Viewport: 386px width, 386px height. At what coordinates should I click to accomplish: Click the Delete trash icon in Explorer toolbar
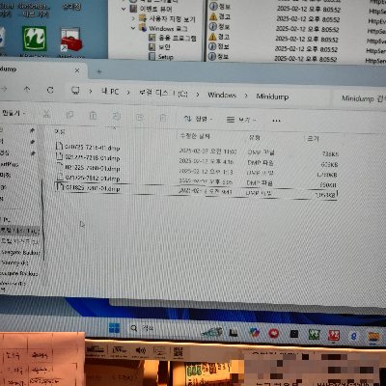click(163, 118)
